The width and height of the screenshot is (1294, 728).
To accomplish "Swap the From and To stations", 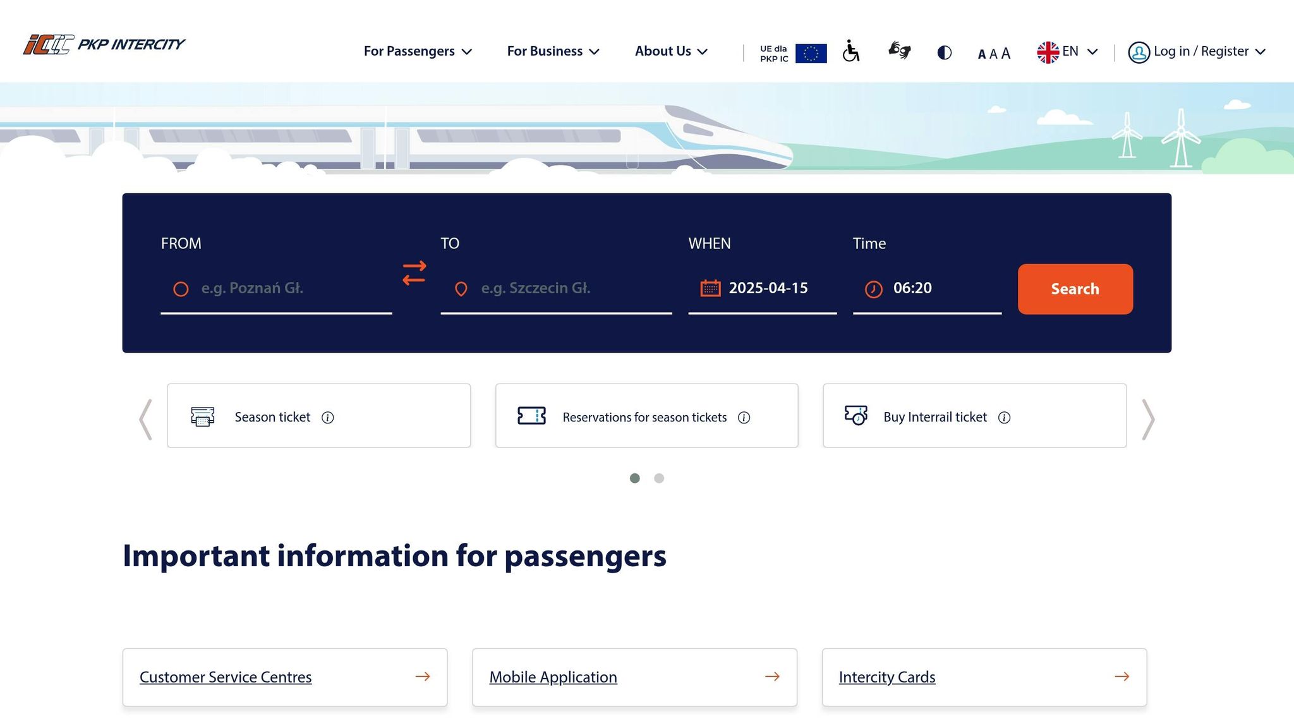I will pyautogui.click(x=414, y=274).
